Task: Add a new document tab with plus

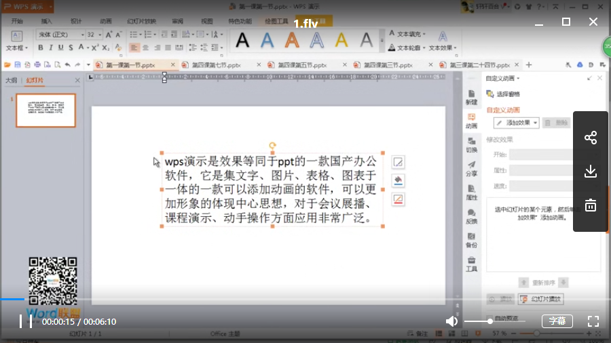Action: tap(529, 65)
